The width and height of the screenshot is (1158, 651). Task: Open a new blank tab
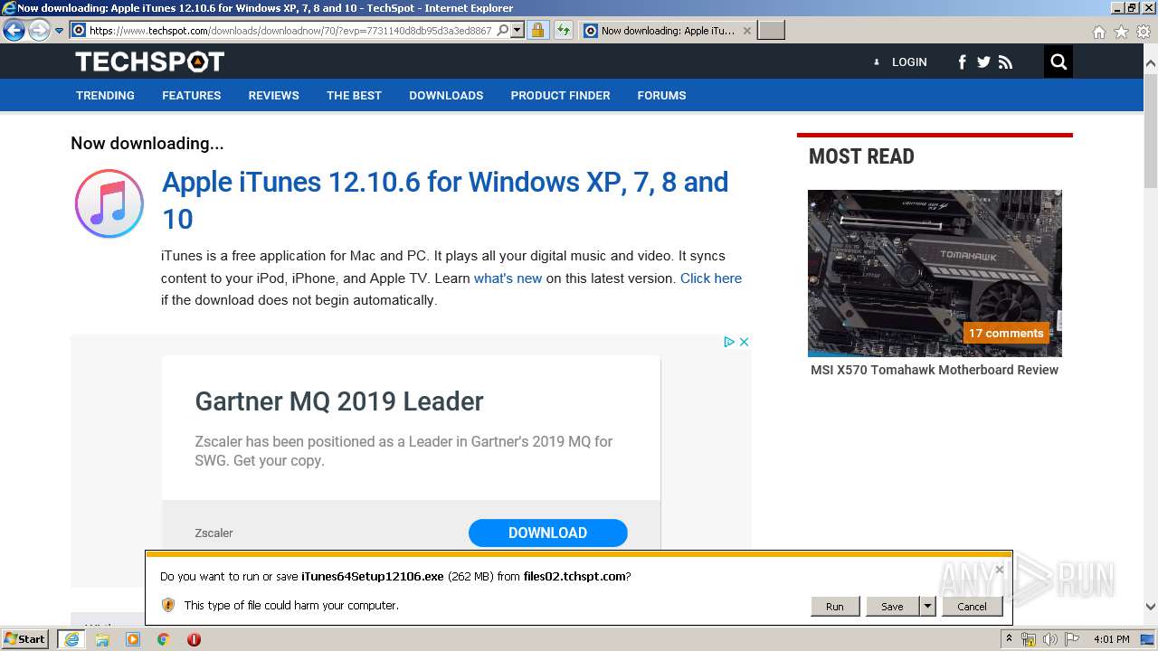[x=771, y=31]
